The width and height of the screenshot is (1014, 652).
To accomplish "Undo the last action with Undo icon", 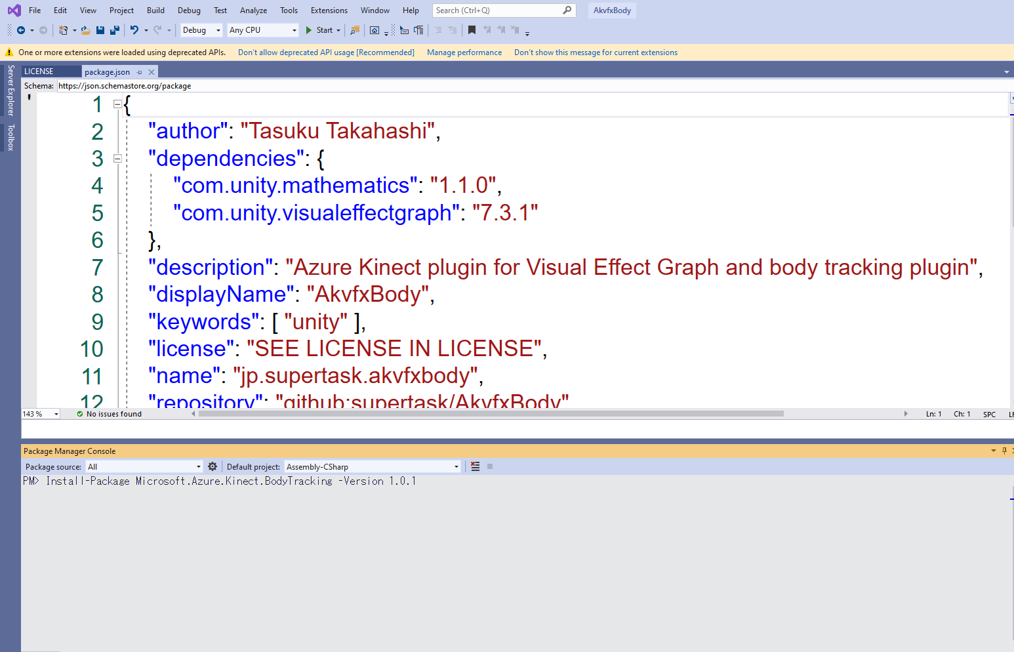I will [x=134, y=30].
